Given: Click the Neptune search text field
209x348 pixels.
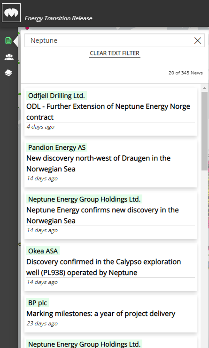Looking at the screenshot, I should (x=108, y=40).
